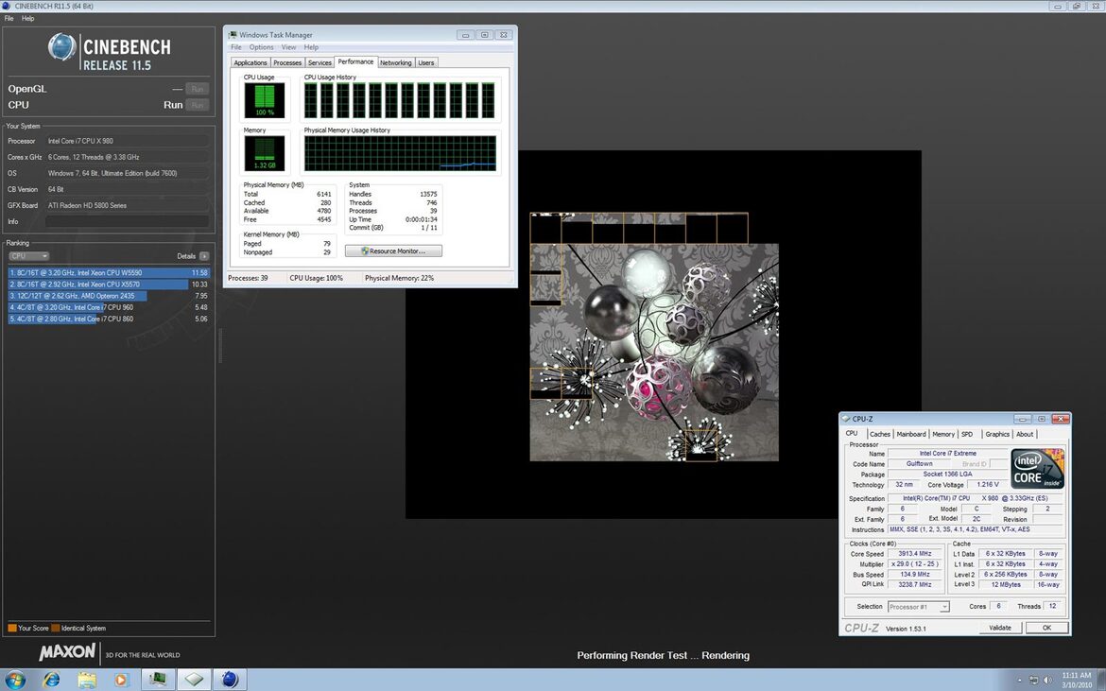The image size is (1106, 691).
Task: Click the GFX Board ATI Radeon HD 5800 Series
Action: [127, 205]
